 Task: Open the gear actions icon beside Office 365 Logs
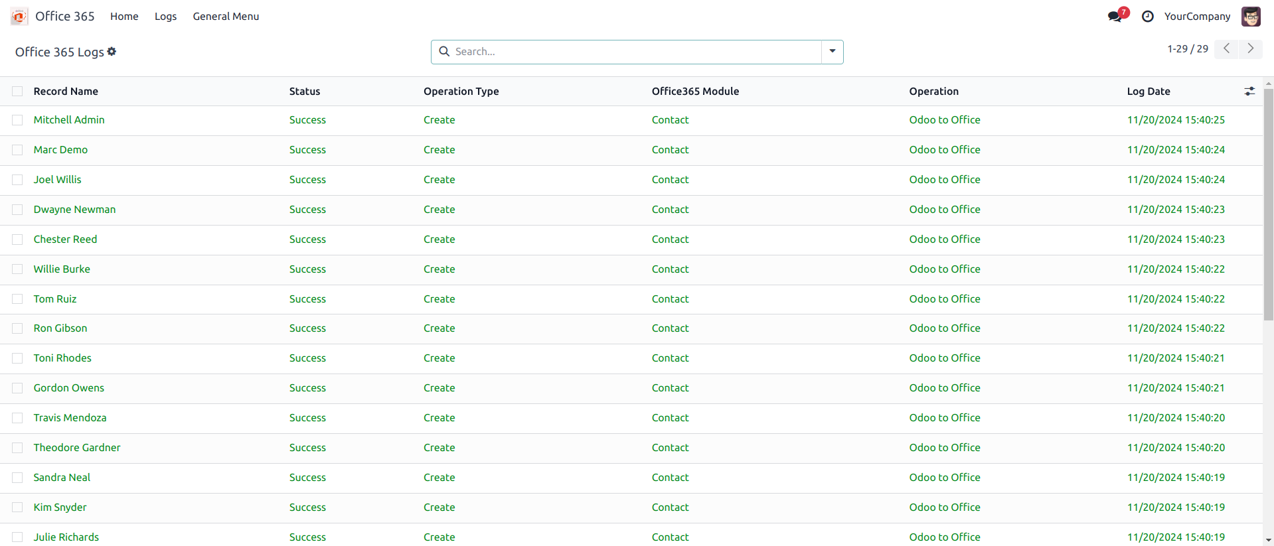pos(112,52)
